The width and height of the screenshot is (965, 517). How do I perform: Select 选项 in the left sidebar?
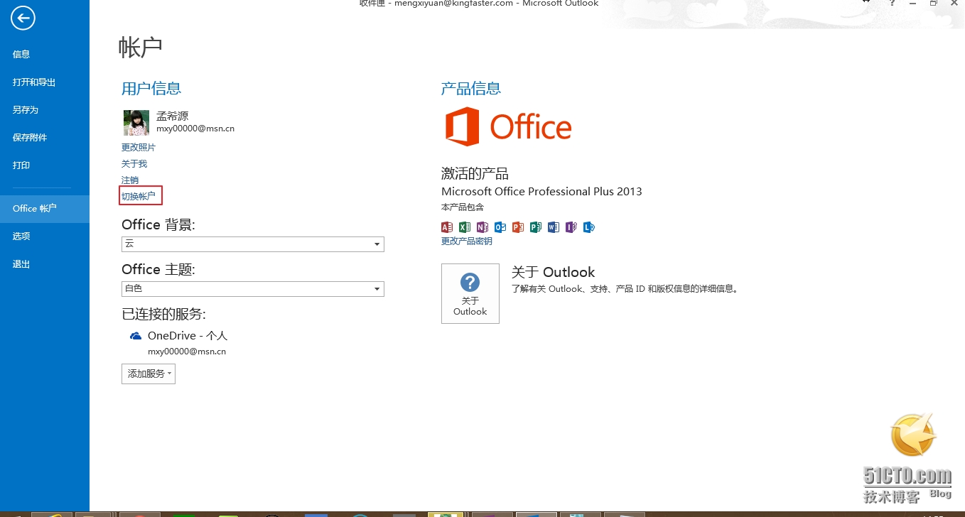21,236
